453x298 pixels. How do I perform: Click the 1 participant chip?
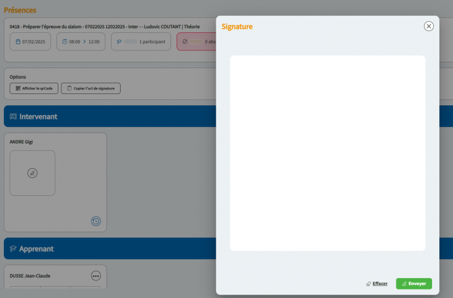[141, 41]
